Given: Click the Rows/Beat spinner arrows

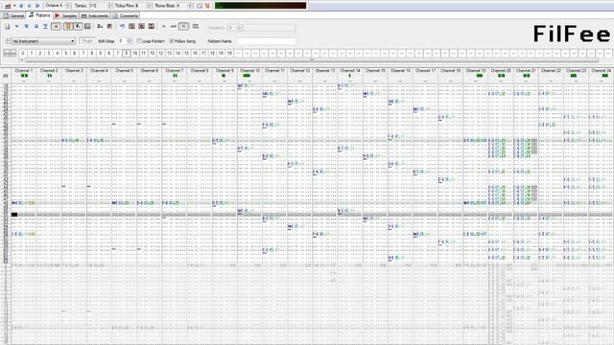Looking at the screenshot, I should (190, 6).
